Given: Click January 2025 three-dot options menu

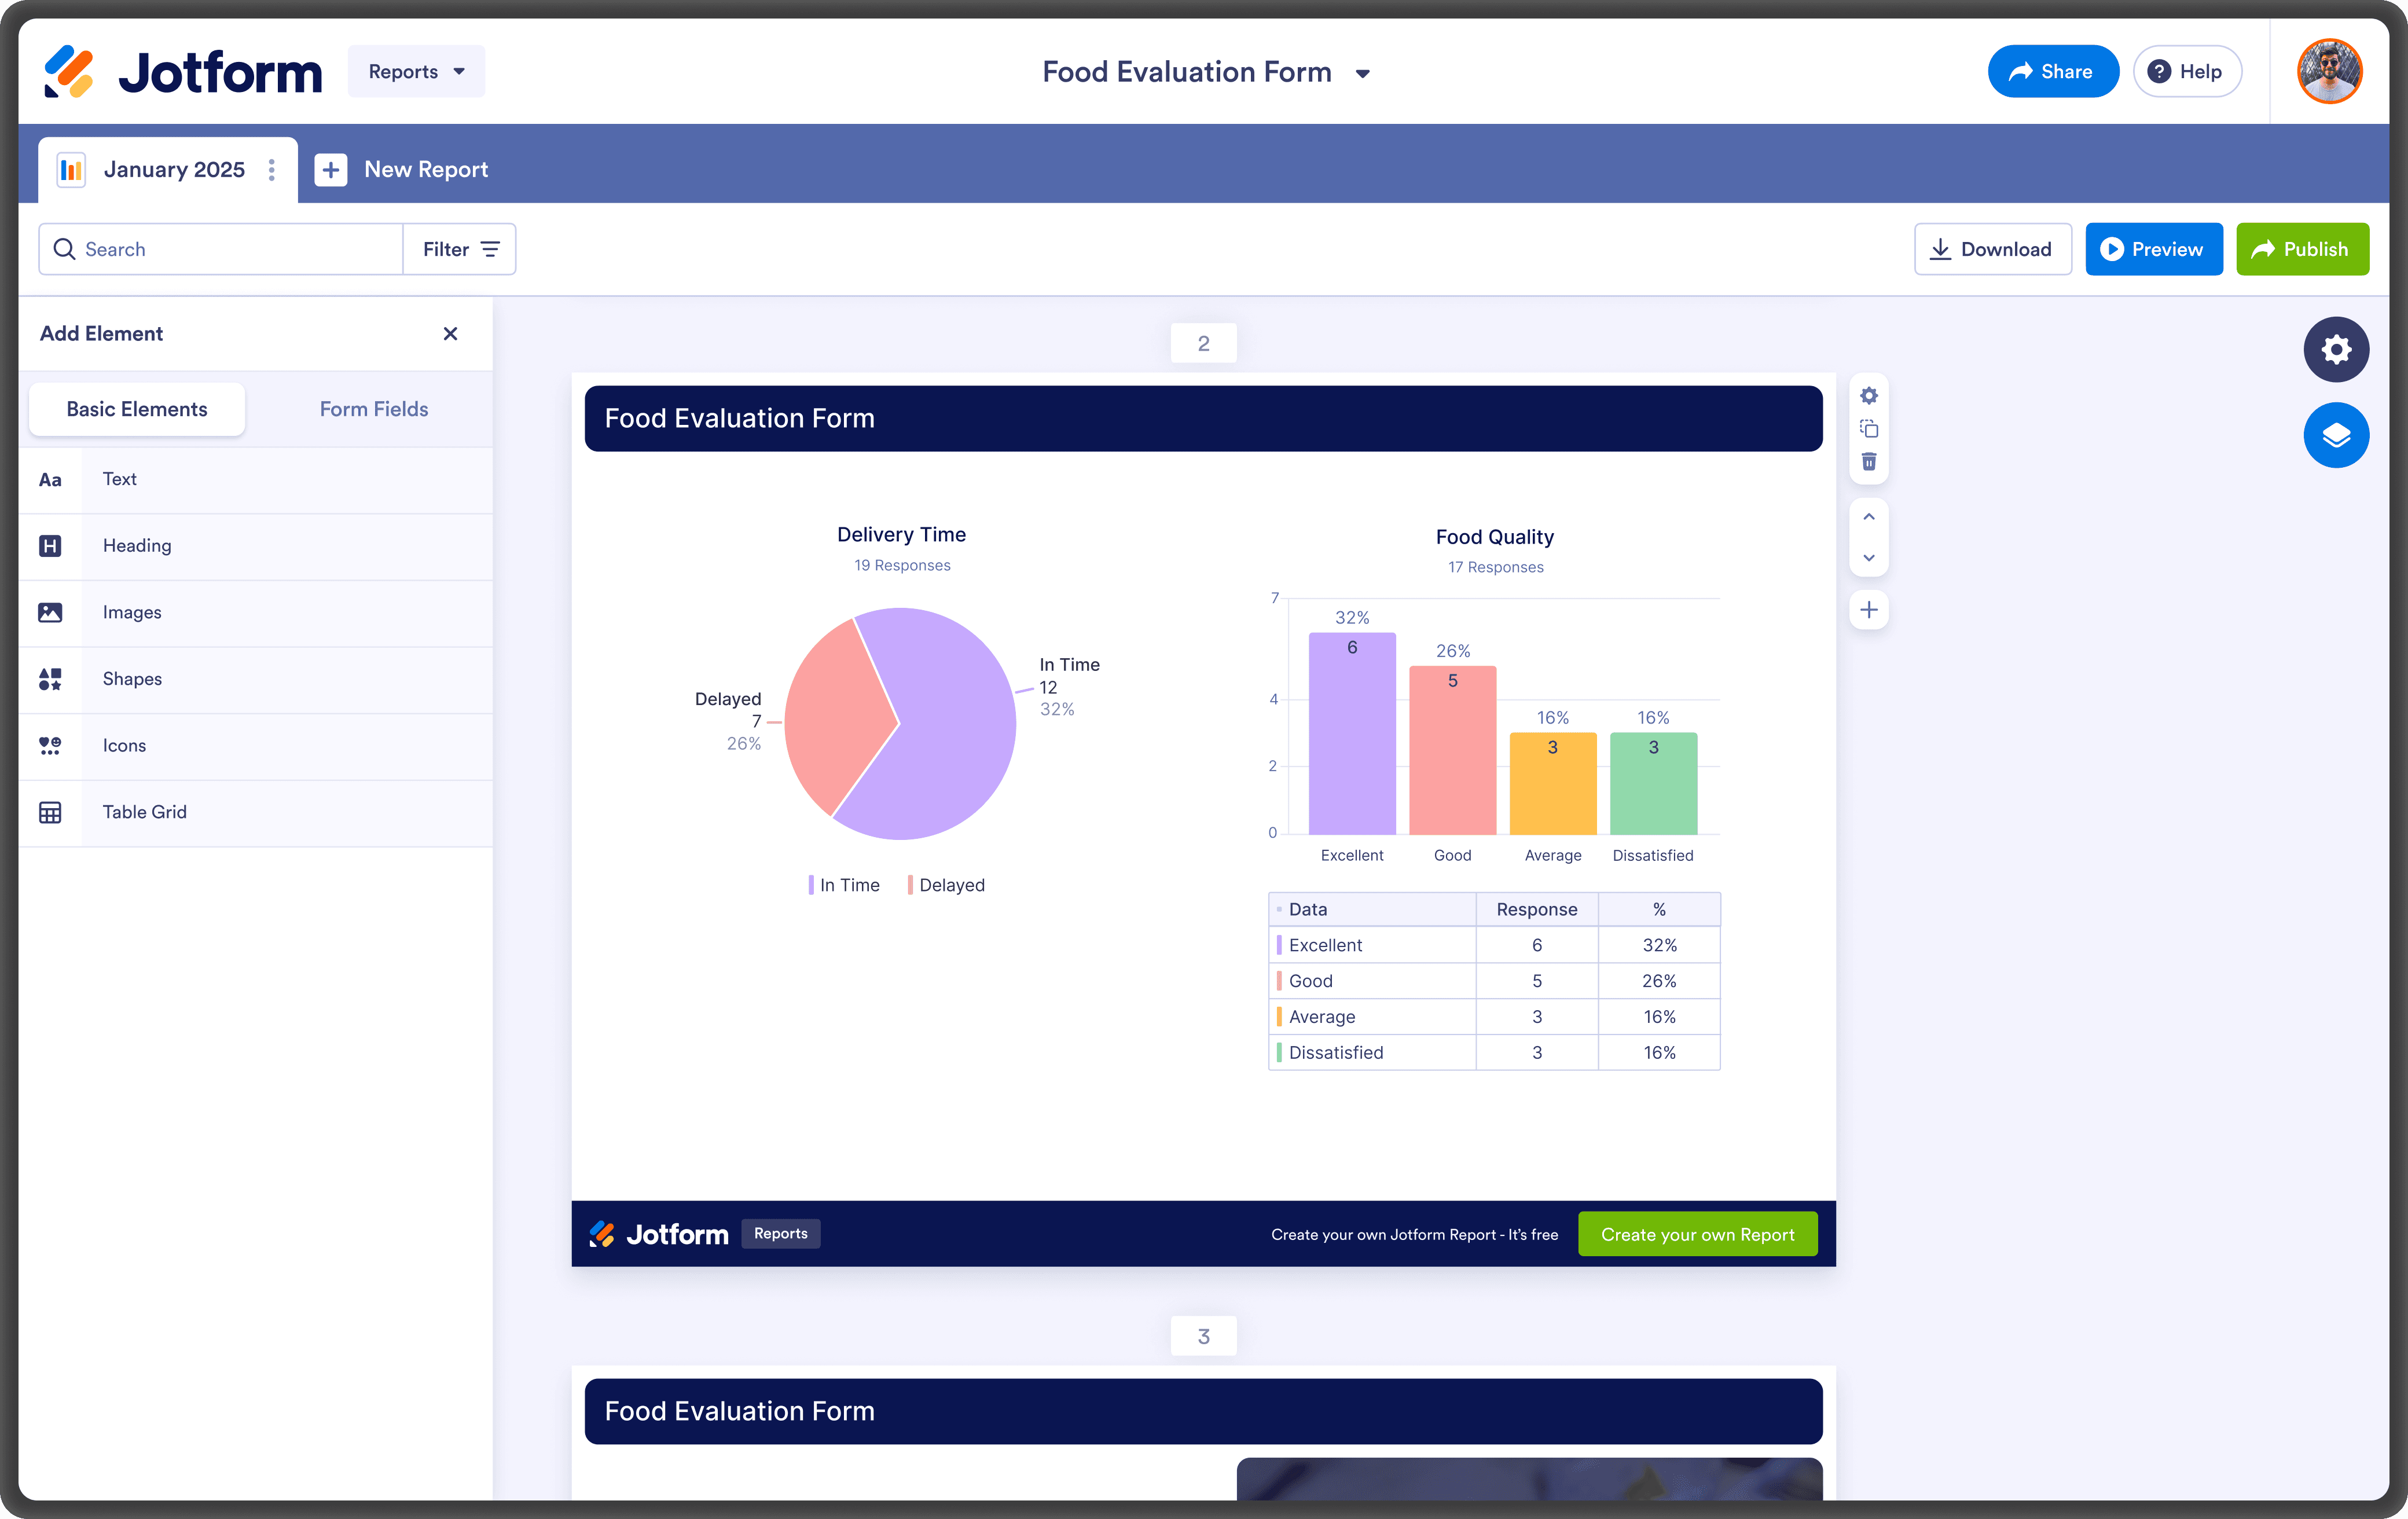Looking at the screenshot, I should [272, 170].
